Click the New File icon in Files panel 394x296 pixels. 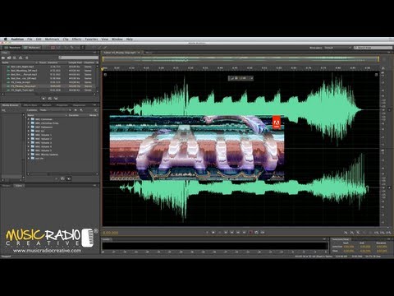point(15,58)
